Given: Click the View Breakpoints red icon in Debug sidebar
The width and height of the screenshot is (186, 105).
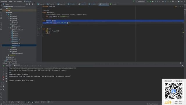Looking at the screenshot, I should 3,77.
